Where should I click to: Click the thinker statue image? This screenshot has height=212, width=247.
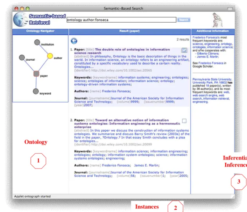tap(217, 20)
